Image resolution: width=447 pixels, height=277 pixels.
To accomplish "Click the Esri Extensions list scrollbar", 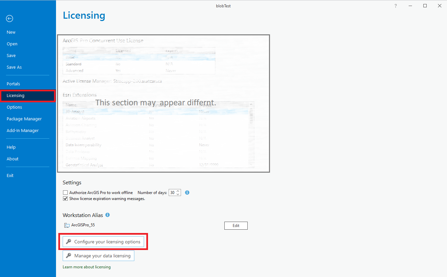I will [x=252, y=134].
